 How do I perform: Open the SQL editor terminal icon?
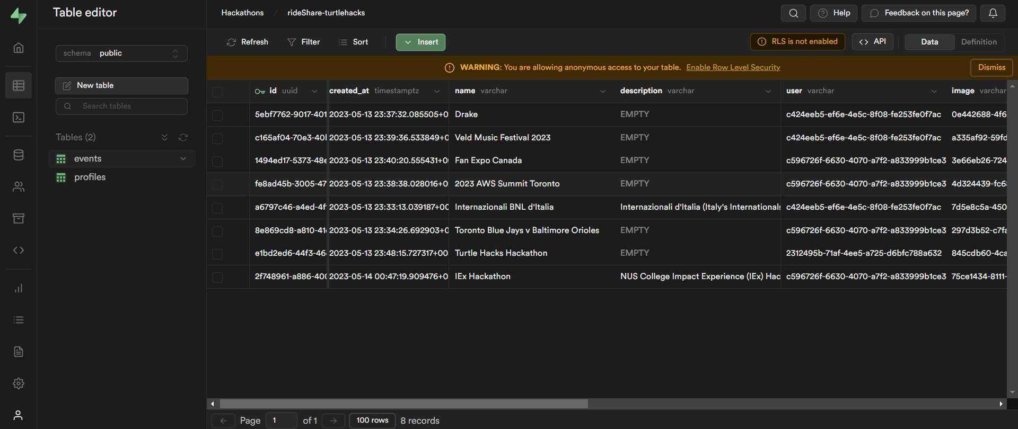coord(19,117)
